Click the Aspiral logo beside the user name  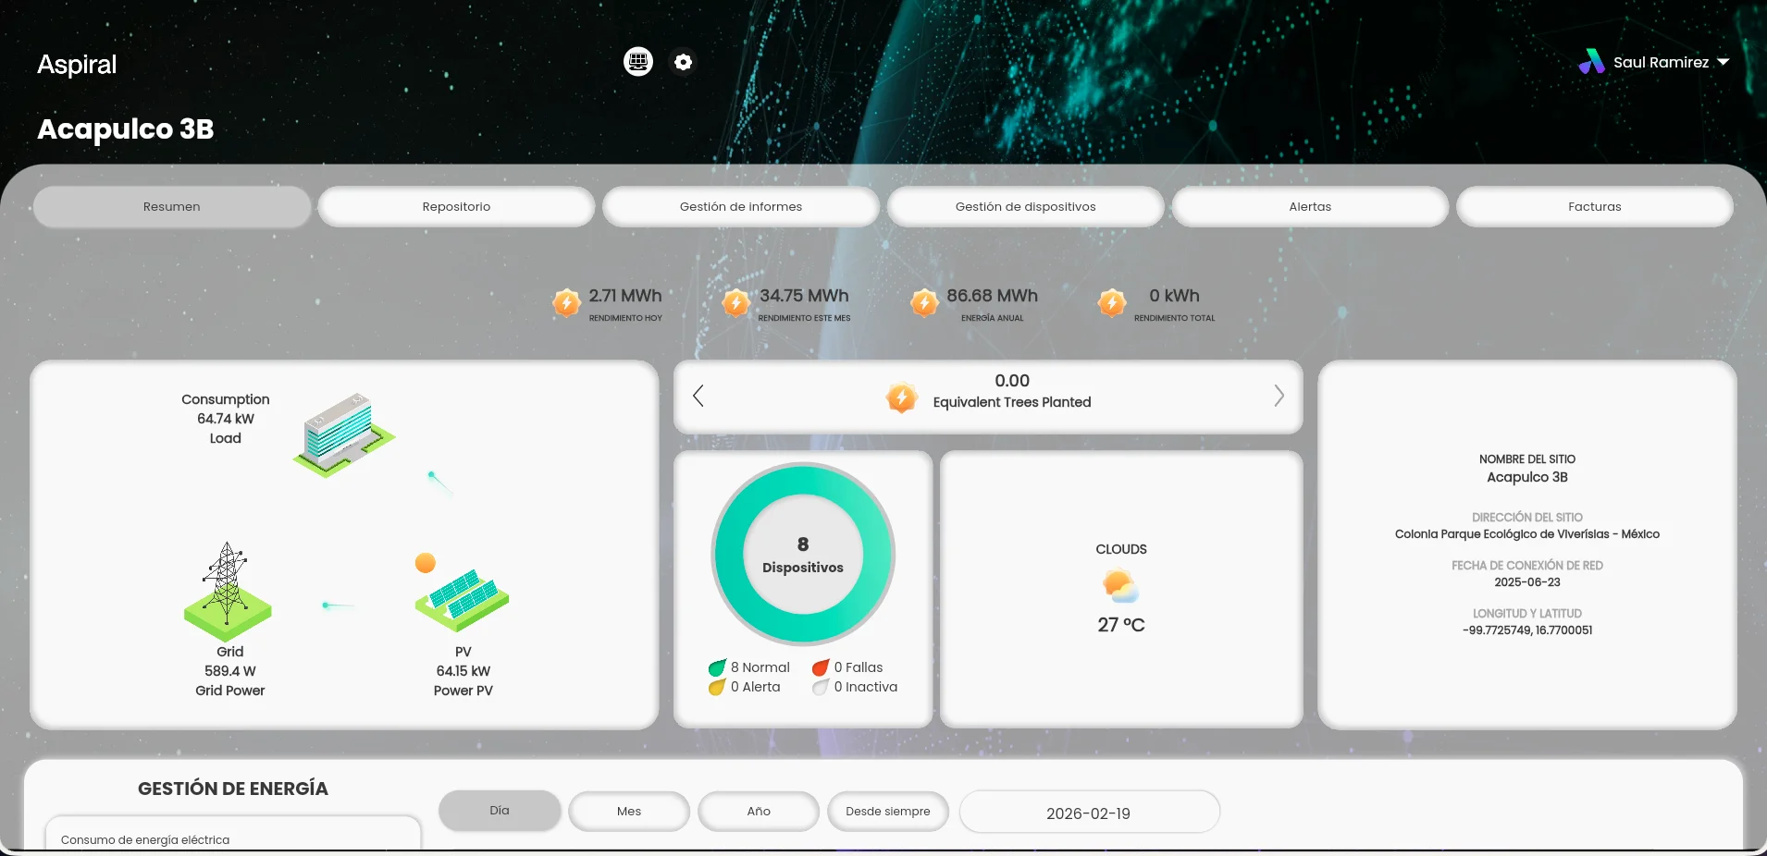1591,62
